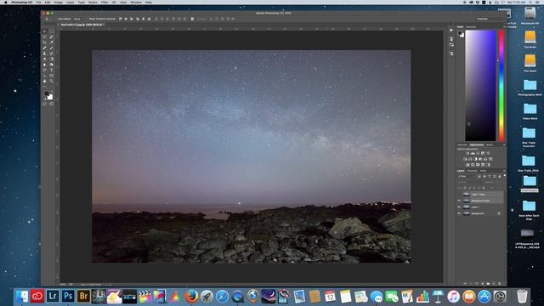Open Firefox from the Dock
Viewport: 544px width, 306px height.
(x=190, y=297)
